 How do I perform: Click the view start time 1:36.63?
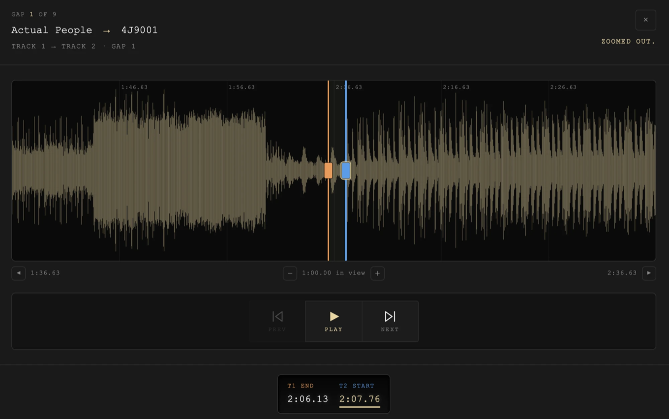pyautogui.click(x=45, y=273)
